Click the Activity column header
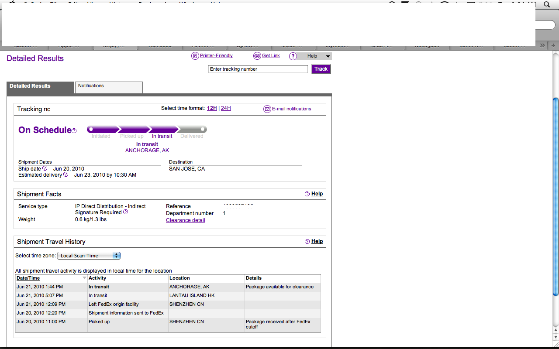Viewport: 559px width, 349px height. coord(97,278)
